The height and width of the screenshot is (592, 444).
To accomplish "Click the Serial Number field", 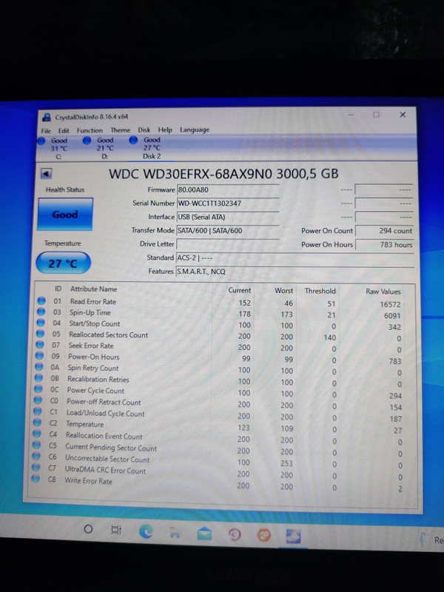I will (228, 203).
